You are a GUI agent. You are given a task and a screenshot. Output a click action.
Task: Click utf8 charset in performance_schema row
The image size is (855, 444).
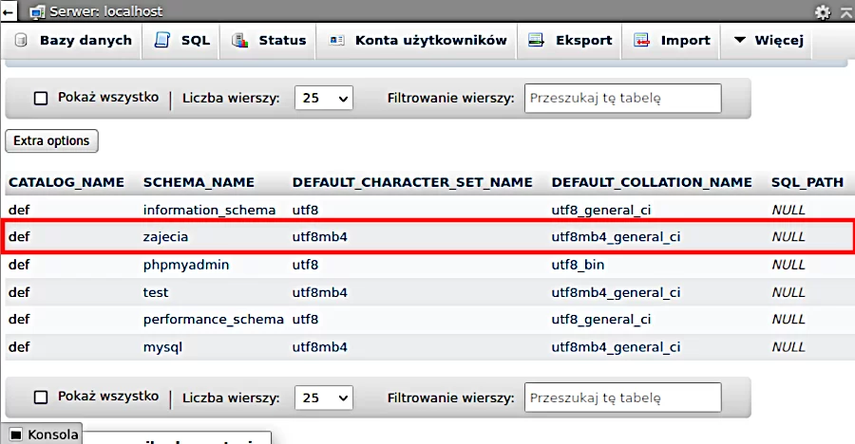[305, 320]
